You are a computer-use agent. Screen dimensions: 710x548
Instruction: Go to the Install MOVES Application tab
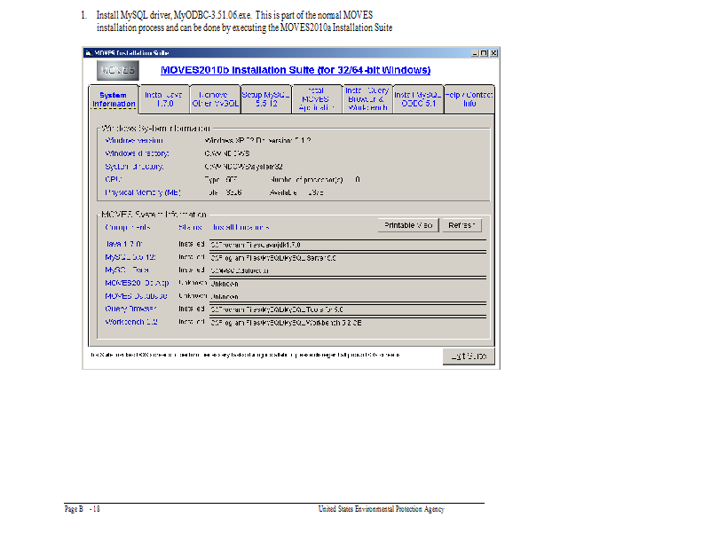[x=315, y=99]
